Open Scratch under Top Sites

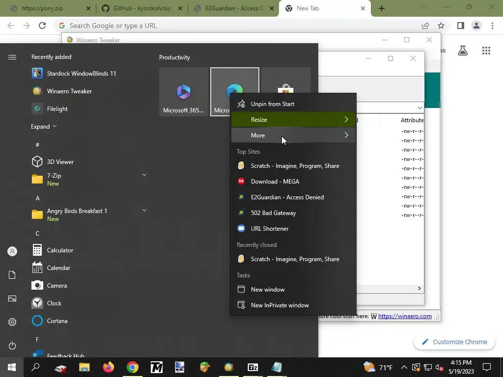point(294,166)
